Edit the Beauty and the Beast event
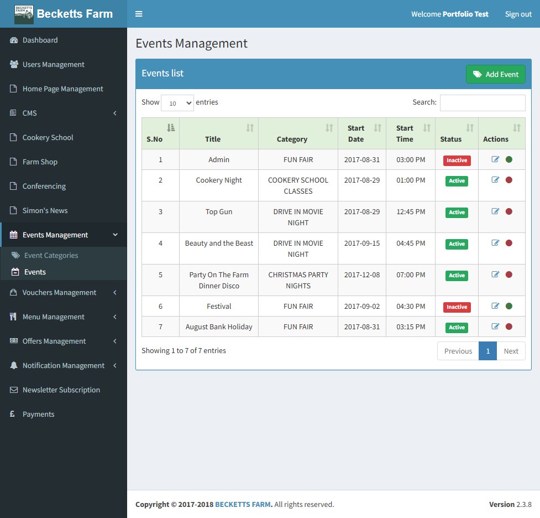The image size is (540, 518). point(495,243)
